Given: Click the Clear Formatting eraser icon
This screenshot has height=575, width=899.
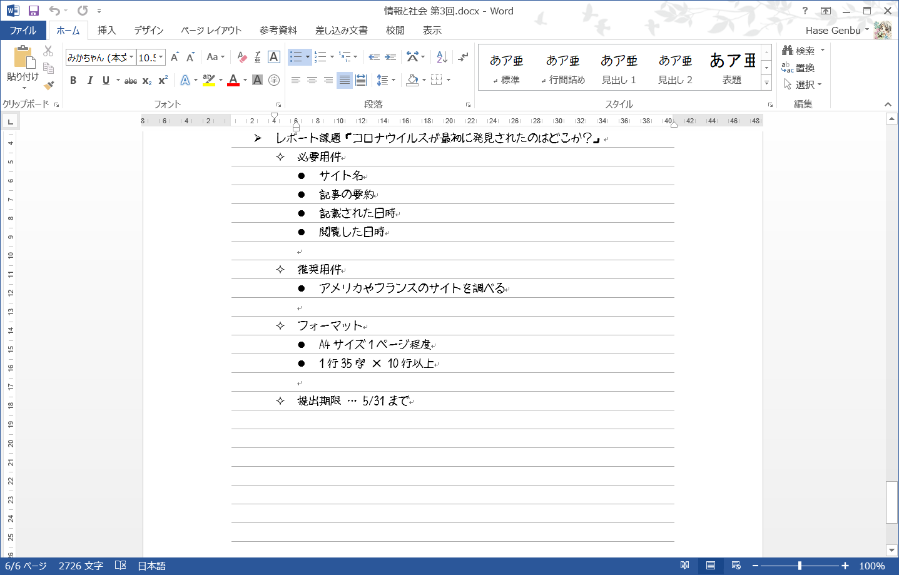Looking at the screenshot, I should [242, 57].
